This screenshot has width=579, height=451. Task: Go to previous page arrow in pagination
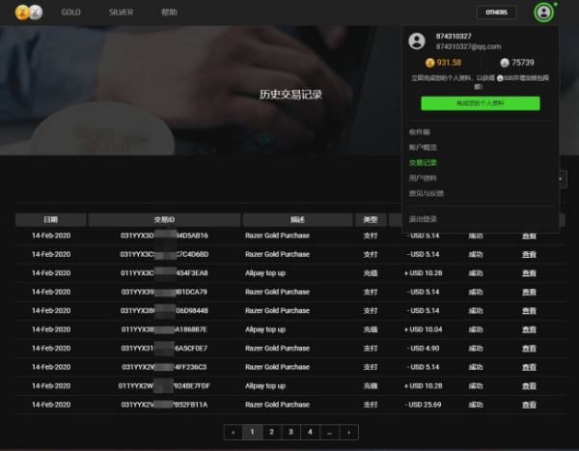click(x=233, y=432)
